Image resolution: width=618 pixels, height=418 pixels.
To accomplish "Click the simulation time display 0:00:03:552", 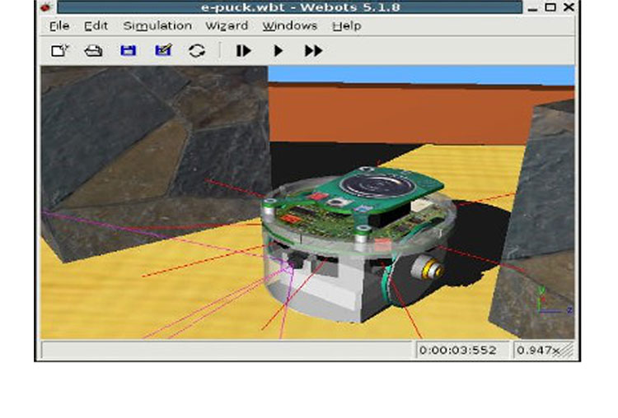I will [x=457, y=351].
